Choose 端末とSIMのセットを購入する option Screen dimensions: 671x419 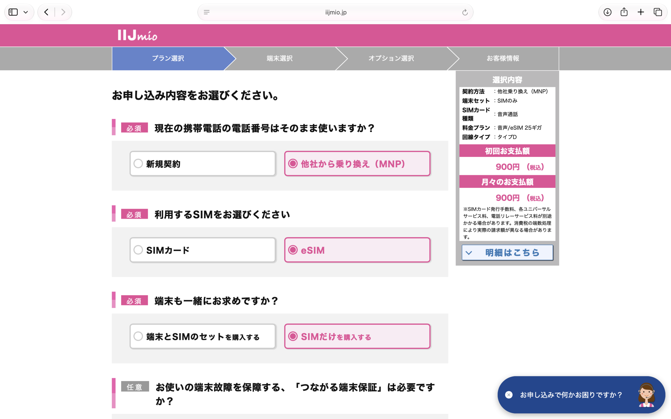(203, 337)
